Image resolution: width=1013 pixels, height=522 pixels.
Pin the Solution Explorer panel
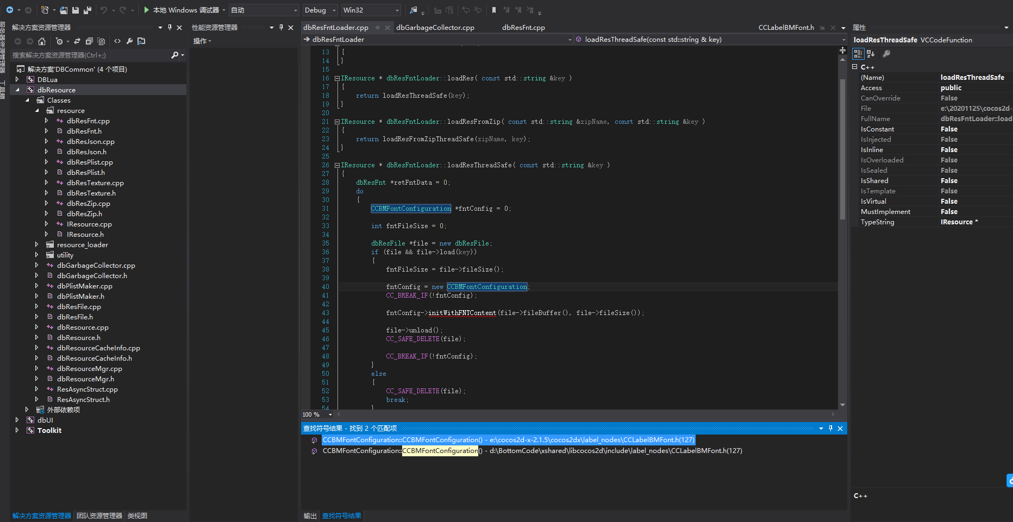(x=170, y=27)
